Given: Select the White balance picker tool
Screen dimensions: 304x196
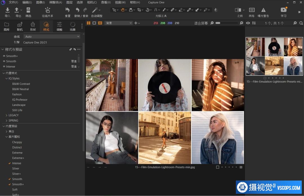Looking at the screenshot, I should pos(189,10).
